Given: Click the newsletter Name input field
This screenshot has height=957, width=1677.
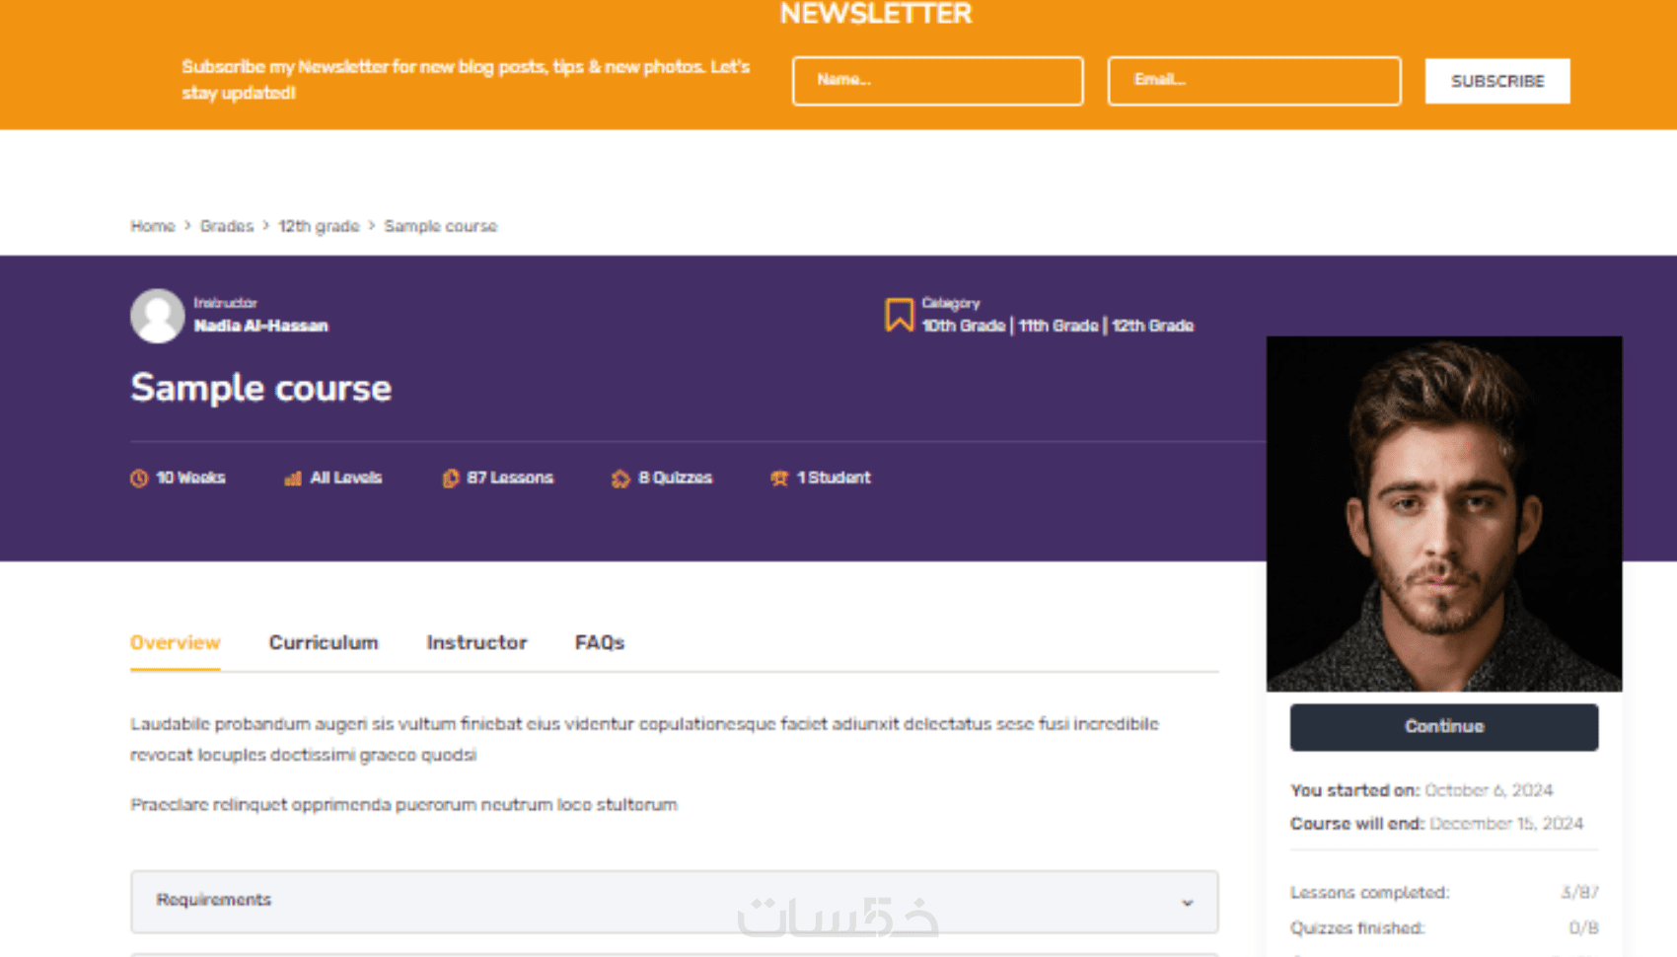Looking at the screenshot, I should point(938,81).
